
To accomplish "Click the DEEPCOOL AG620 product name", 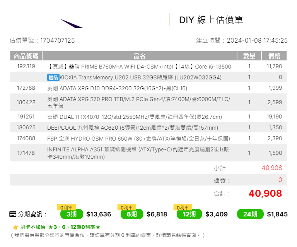I will pos(133,128).
